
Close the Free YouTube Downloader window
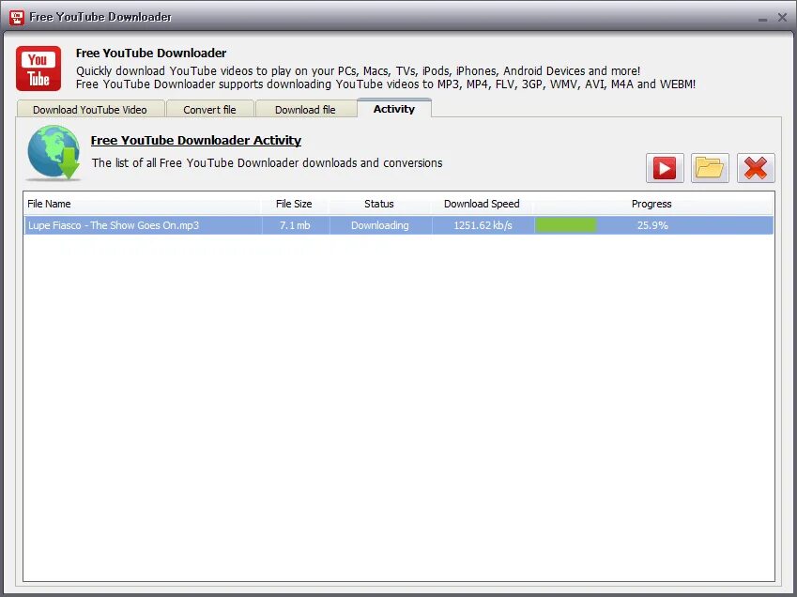click(782, 17)
